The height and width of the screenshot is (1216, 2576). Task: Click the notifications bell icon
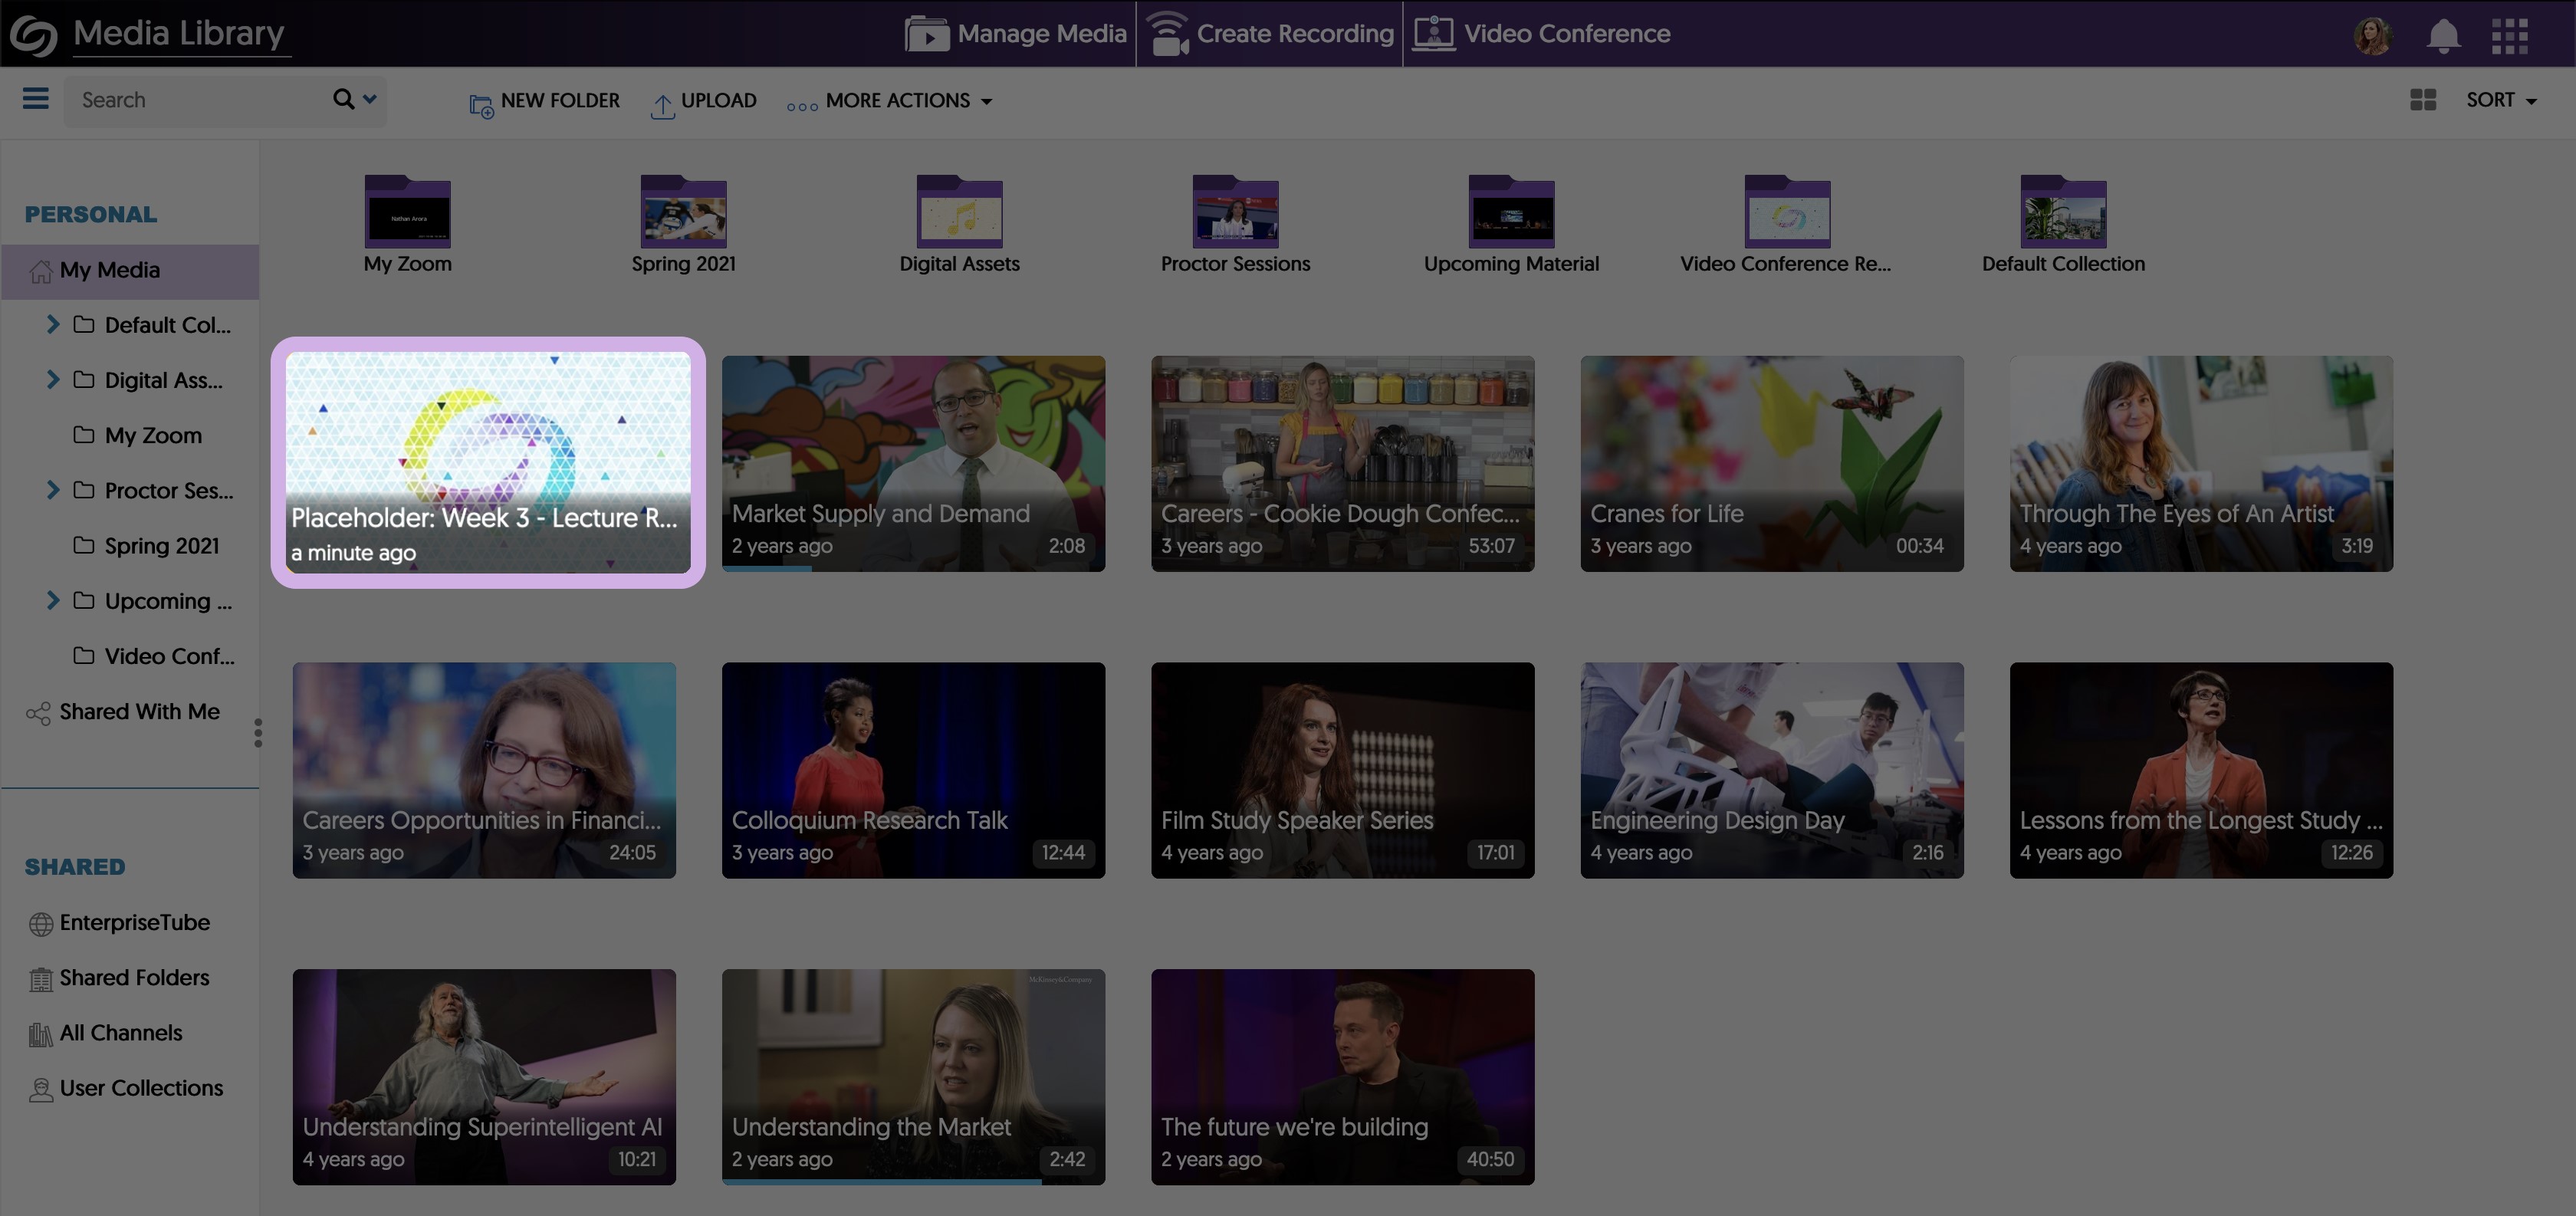2443,35
